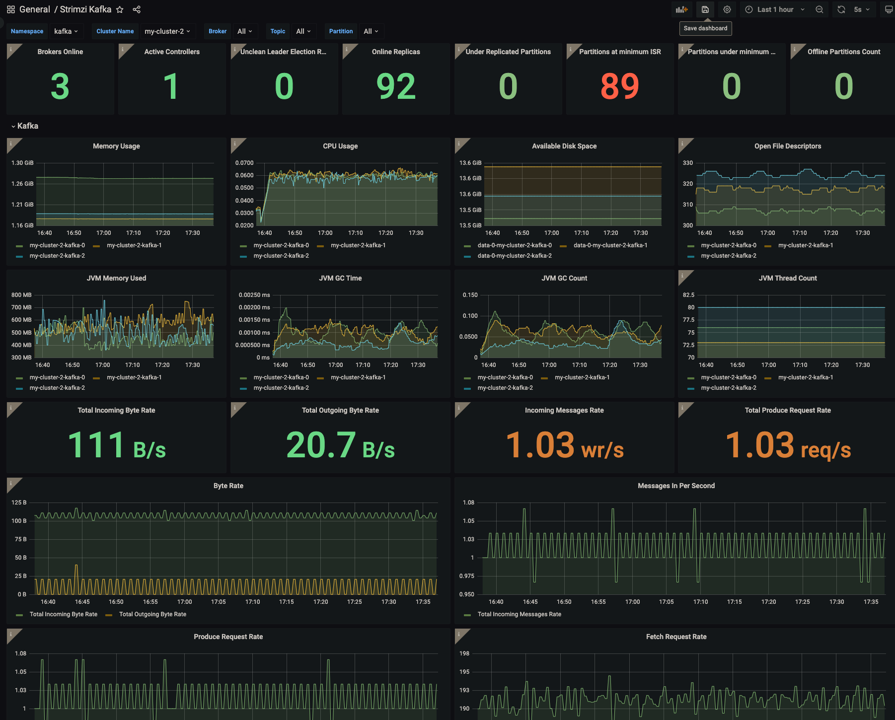Open the 5s refresh interval menu
Image resolution: width=895 pixels, height=720 pixels.
tap(862, 9)
